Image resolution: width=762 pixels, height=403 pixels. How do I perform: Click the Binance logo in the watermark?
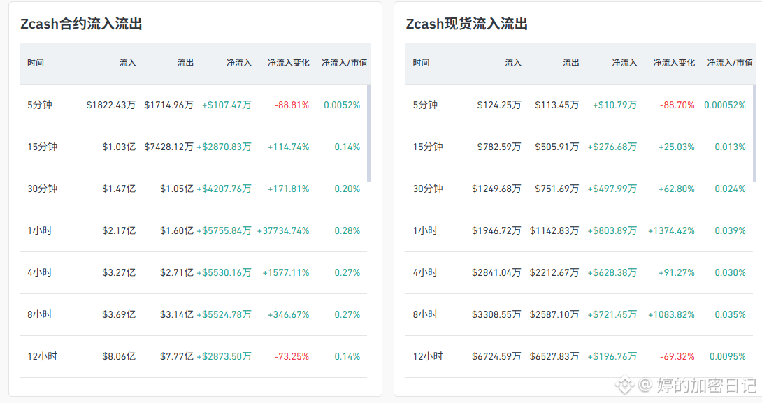click(626, 385)
